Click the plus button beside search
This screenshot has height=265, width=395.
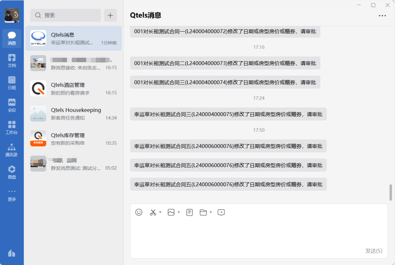coord(110,15)
